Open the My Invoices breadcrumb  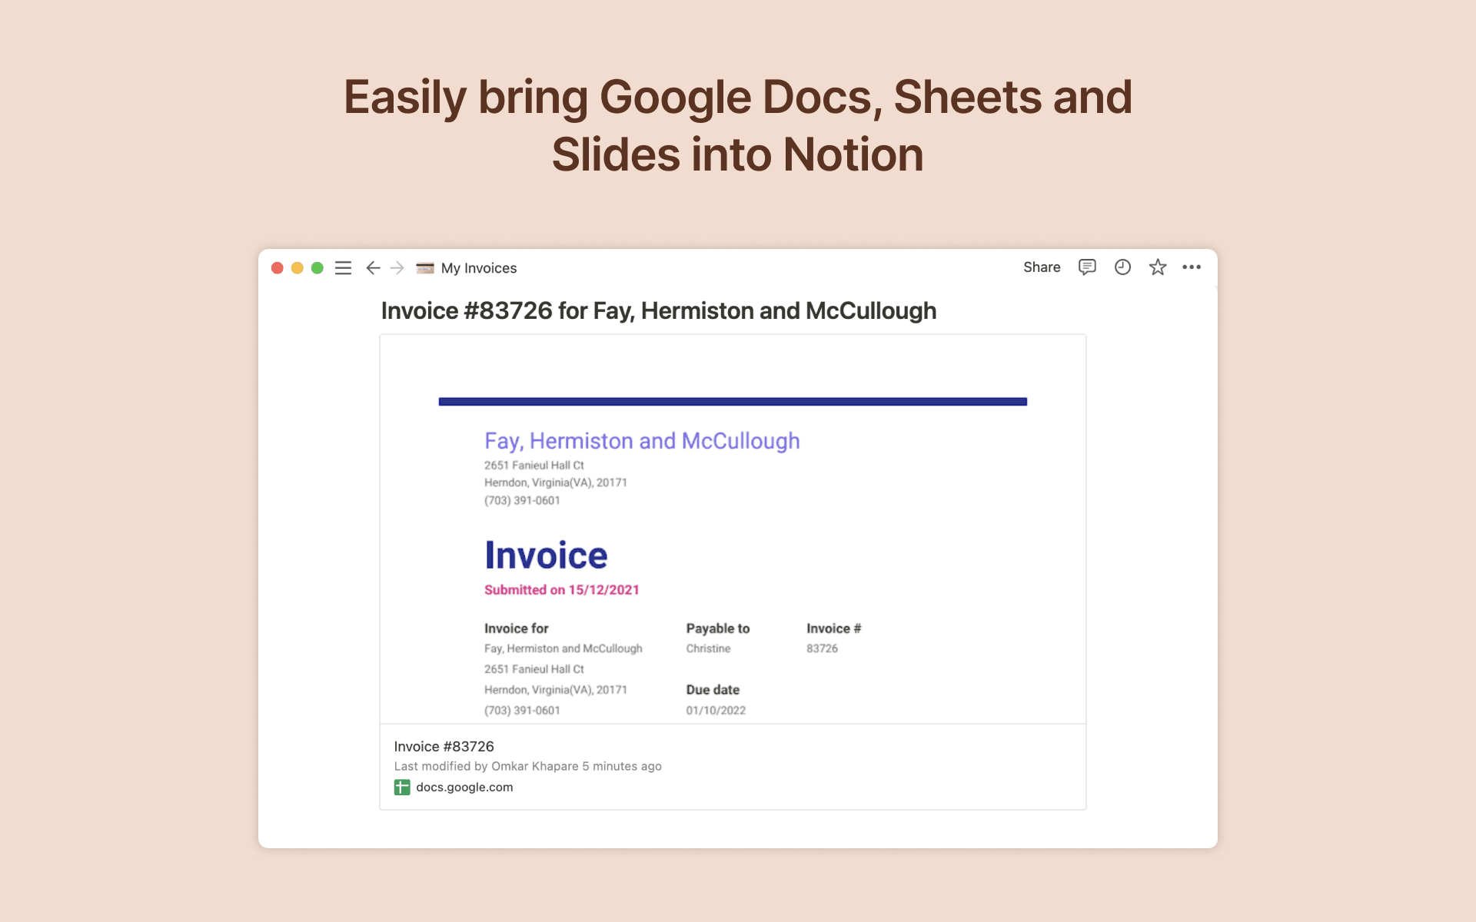coord(478,267)
